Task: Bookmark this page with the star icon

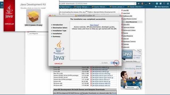Action: (x=135, y=3)
